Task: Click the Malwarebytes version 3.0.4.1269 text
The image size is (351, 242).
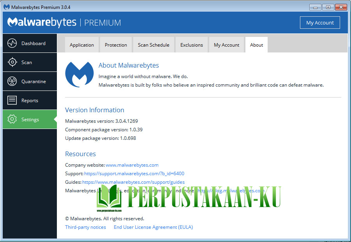Action: click(x=101, y=121)
